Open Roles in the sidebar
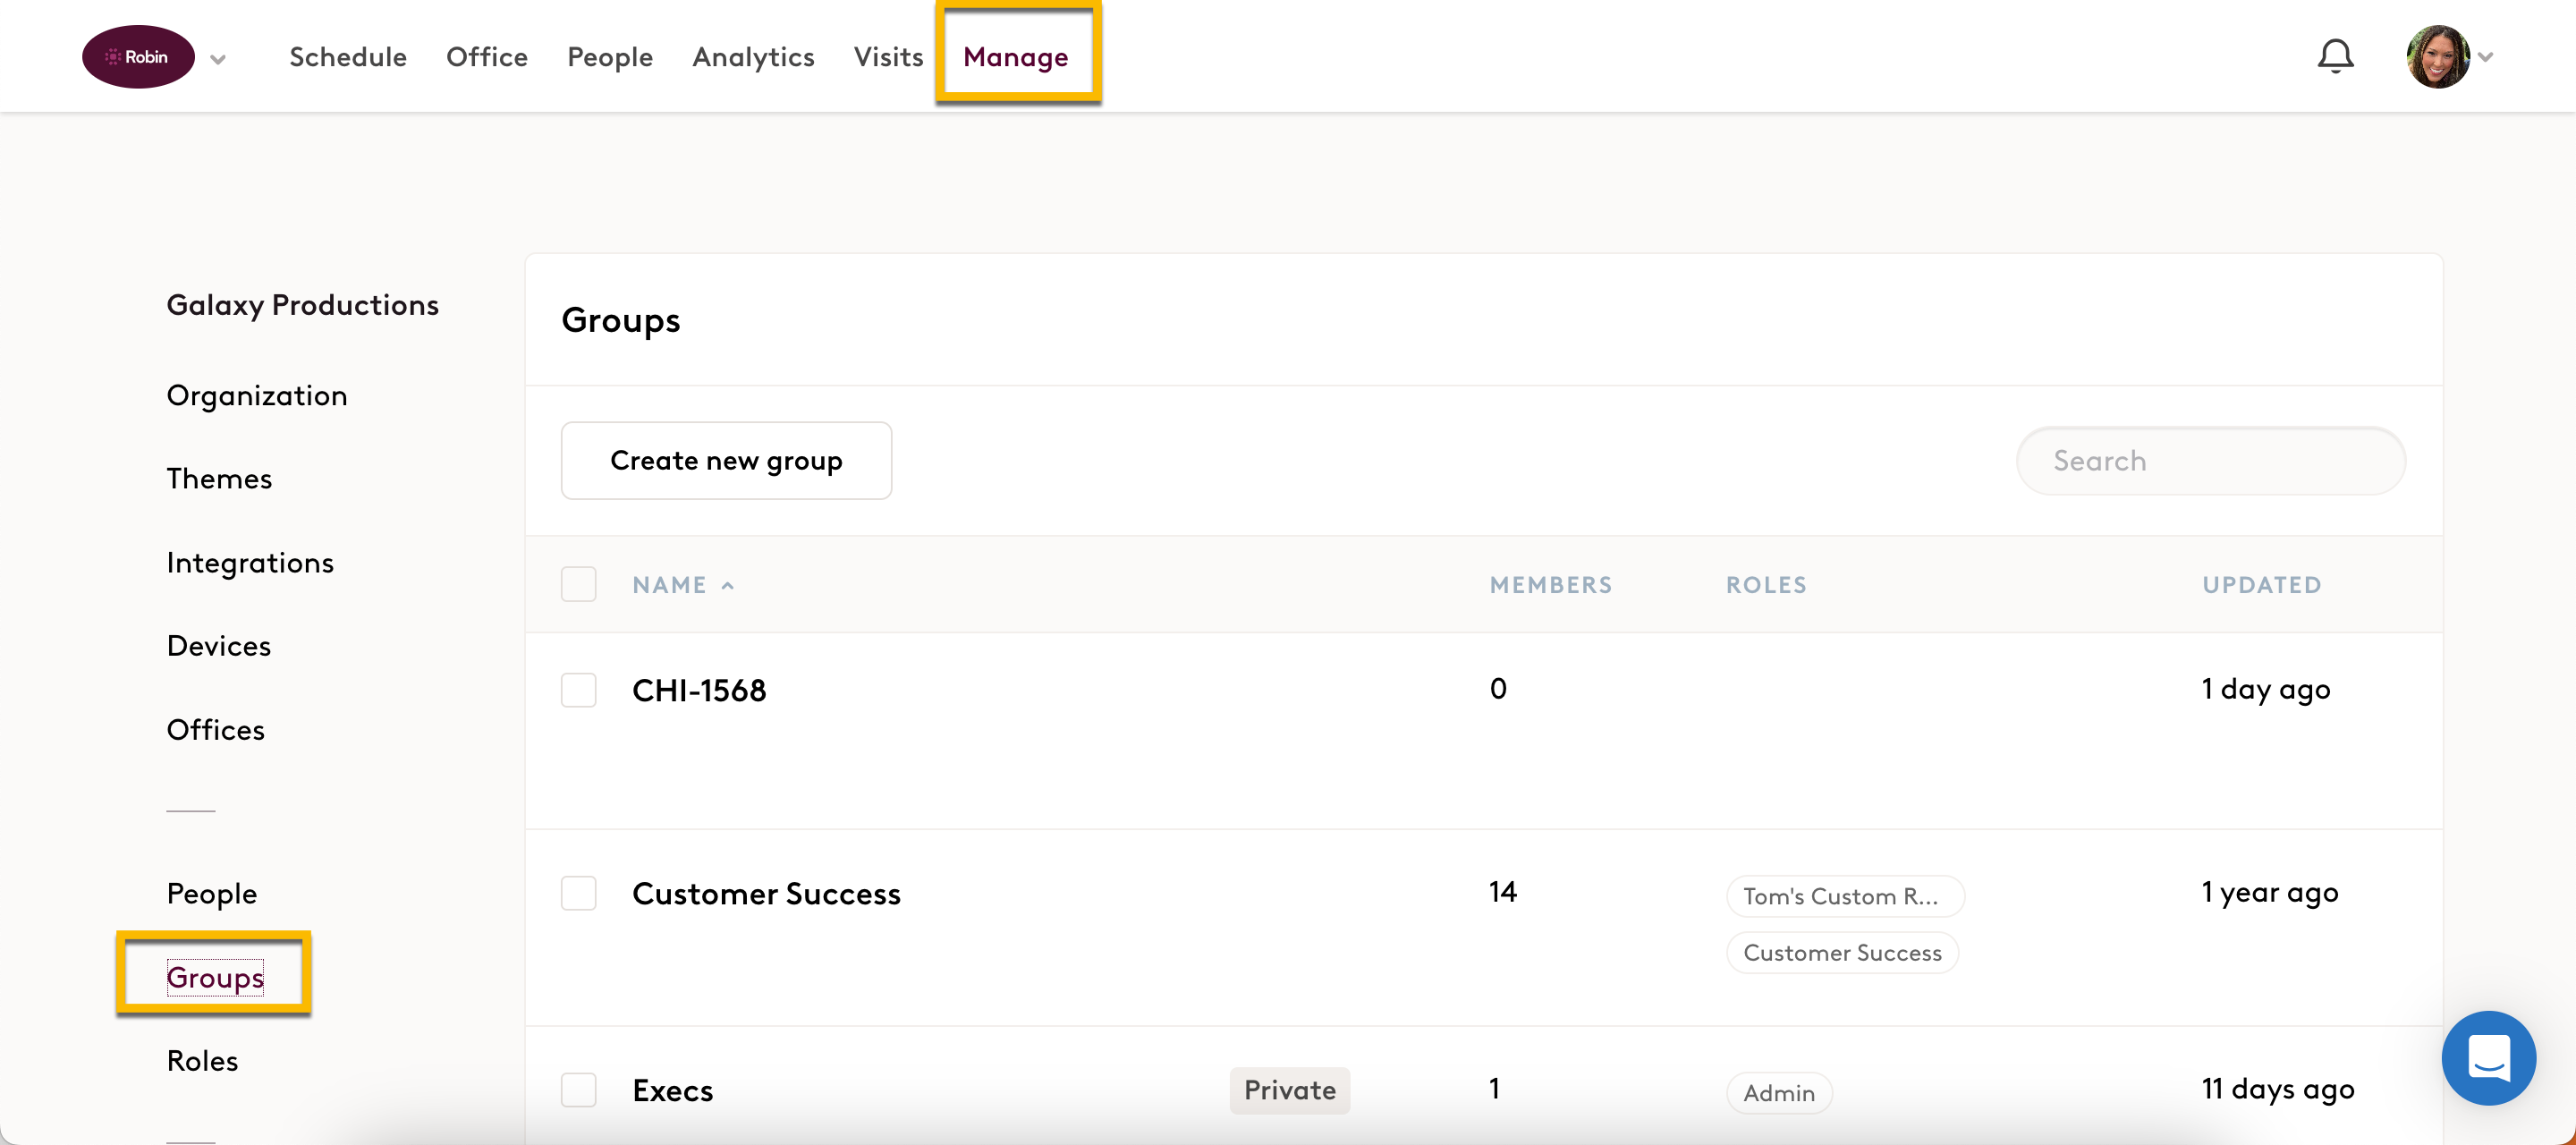This screenshot has height=1145, width=2576. [x=203, y=1061]
